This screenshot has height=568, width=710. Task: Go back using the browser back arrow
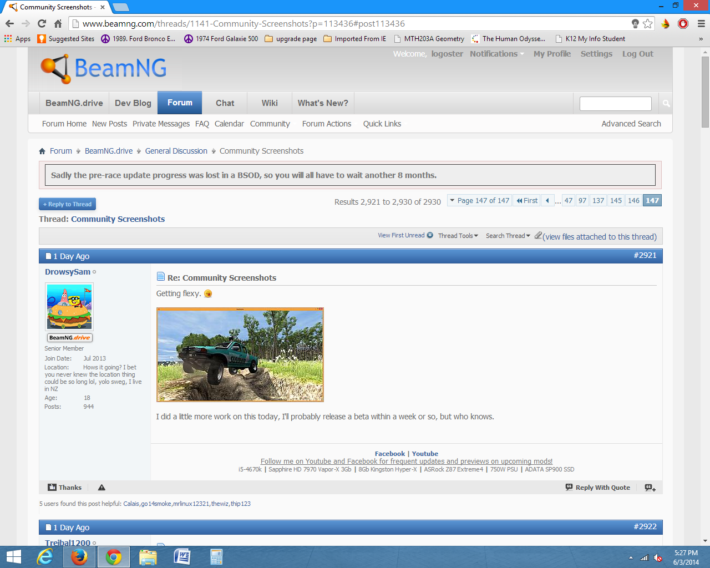9,23
